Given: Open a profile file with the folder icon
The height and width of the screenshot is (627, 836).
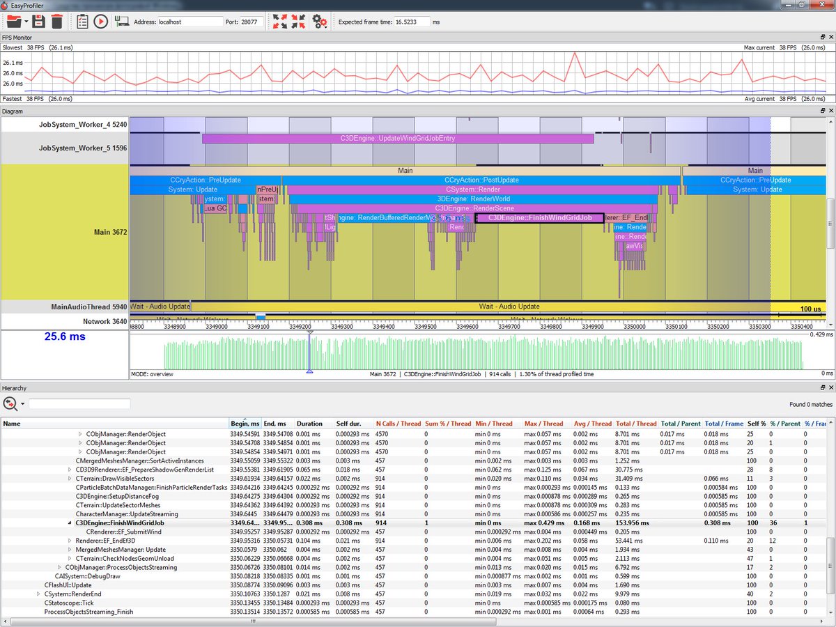Looking at the screenshot, I should click(x=13, y=22).
